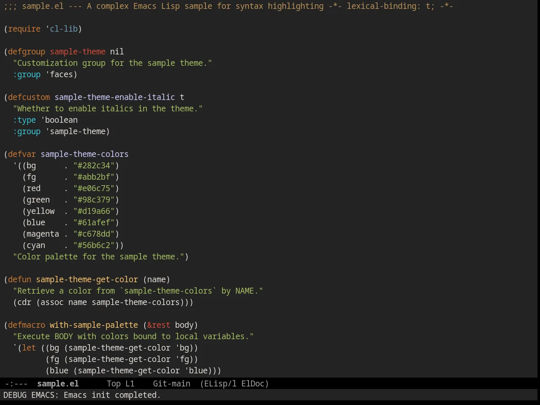Click the 'boolean' symbol

click(x=61, y=120)
